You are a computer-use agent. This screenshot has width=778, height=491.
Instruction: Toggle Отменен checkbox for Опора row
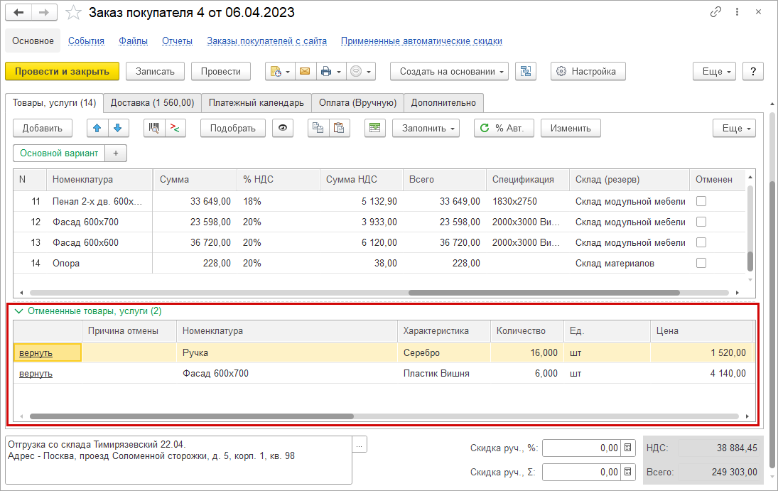click(x=701, y=263)
